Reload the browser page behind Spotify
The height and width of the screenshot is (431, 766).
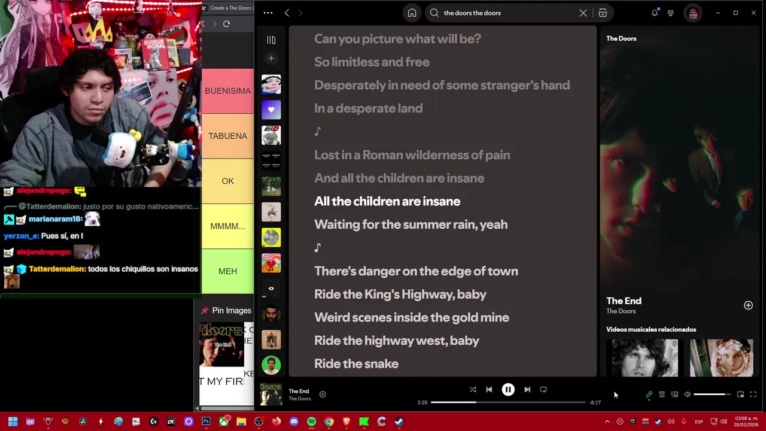click(x=226, y=24)
